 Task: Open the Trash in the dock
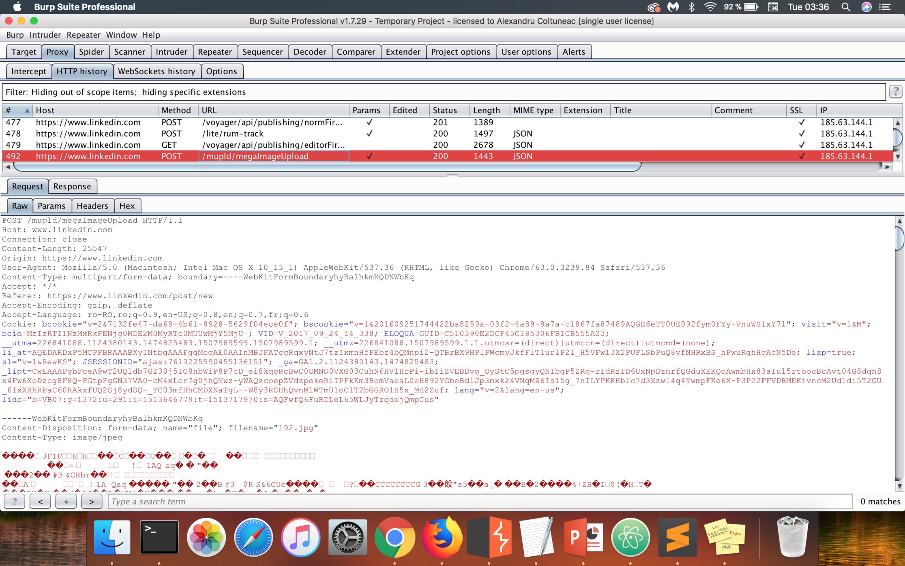tap(792, 537)
